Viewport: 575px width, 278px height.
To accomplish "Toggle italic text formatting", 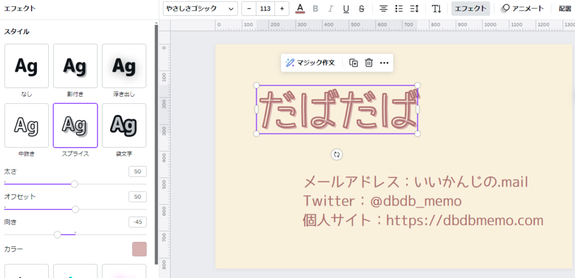I will (x=330, y=8).
